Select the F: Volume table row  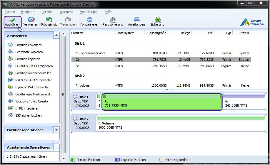pyautogui.click(x=161, y=85)
